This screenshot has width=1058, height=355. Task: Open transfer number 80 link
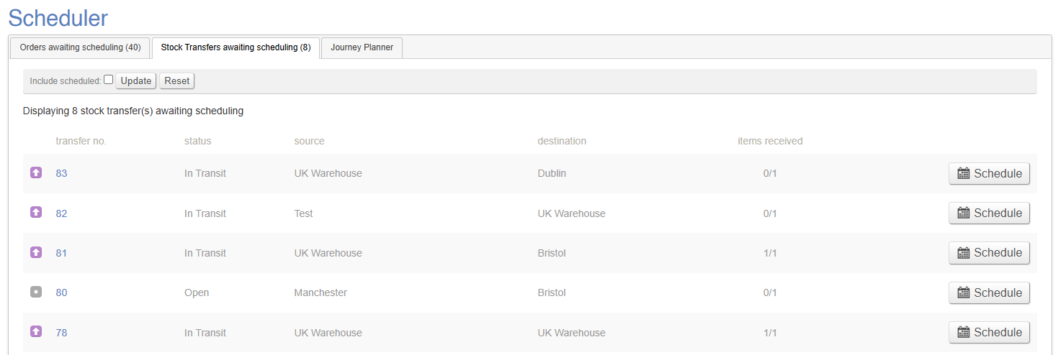tap(61, 292)
